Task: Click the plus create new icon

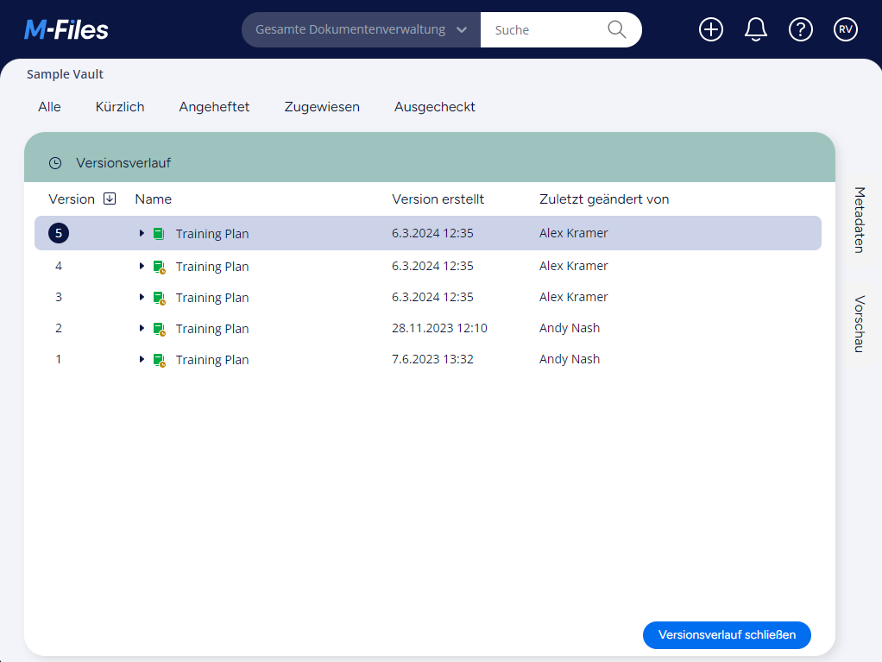Action: pyautogui.click(x=710, y=30)
